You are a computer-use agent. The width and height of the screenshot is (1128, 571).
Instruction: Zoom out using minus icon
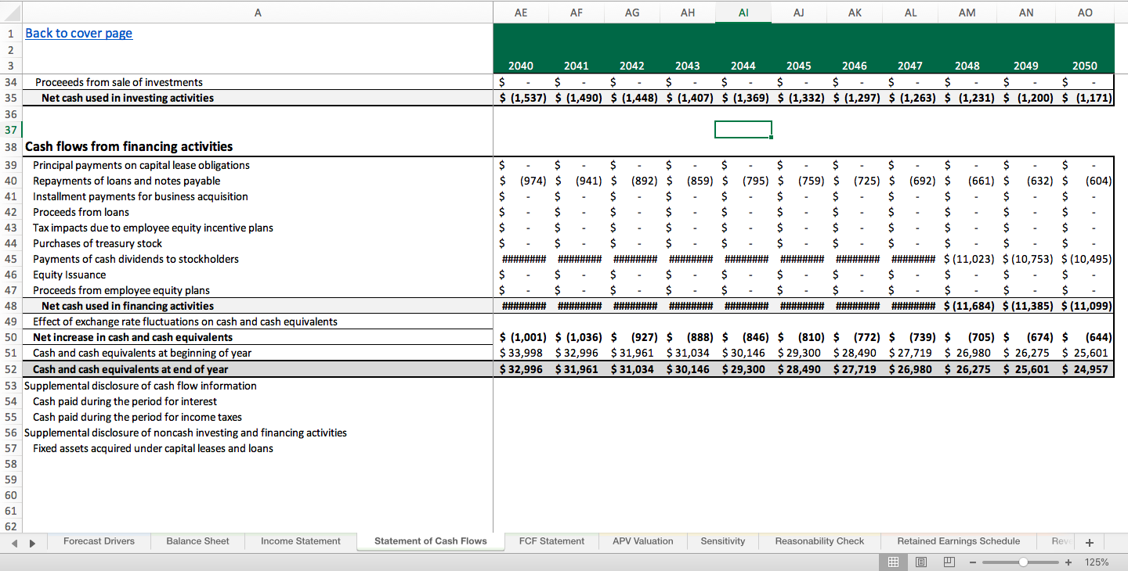click(x=971, y=562)
